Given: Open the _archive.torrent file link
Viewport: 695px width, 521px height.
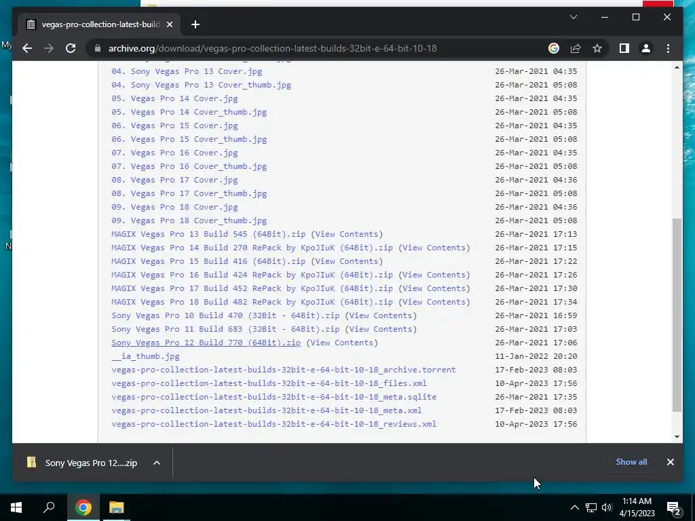Looking at the screenshot, I should (284, 370).
